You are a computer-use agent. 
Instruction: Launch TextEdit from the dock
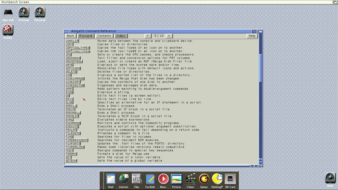pyautogui.click(x=150, y=181)
